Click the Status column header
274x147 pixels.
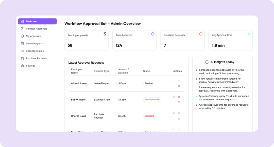147,71
